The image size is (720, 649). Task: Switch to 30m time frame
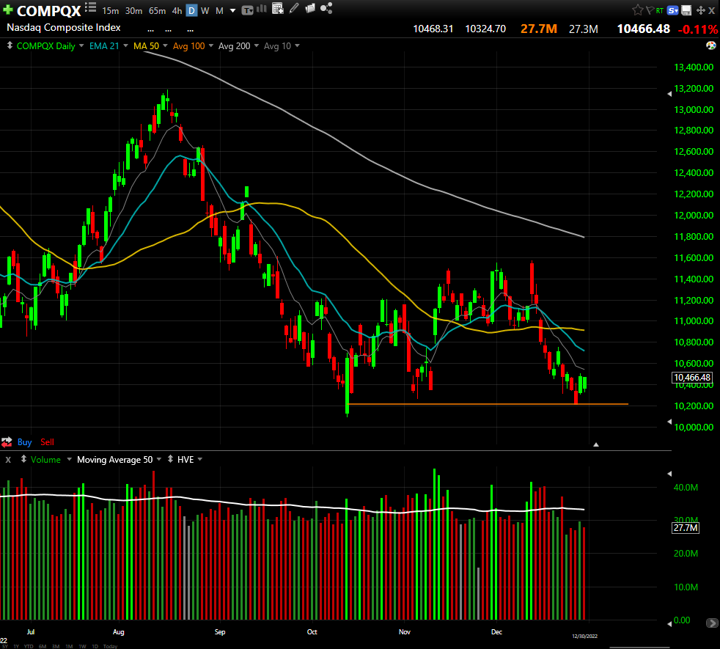pos(133,10)
